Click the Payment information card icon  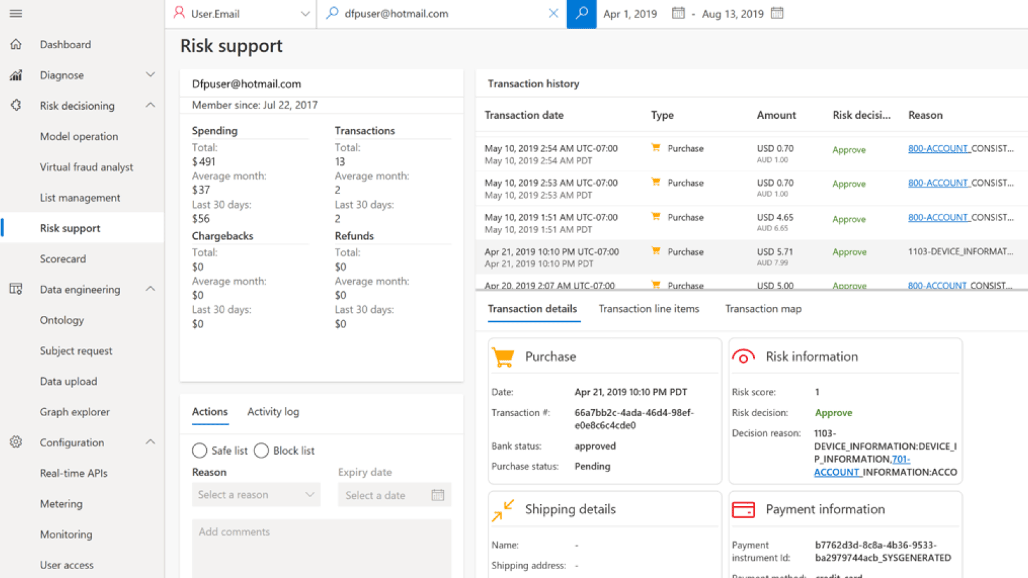point(743,510)
